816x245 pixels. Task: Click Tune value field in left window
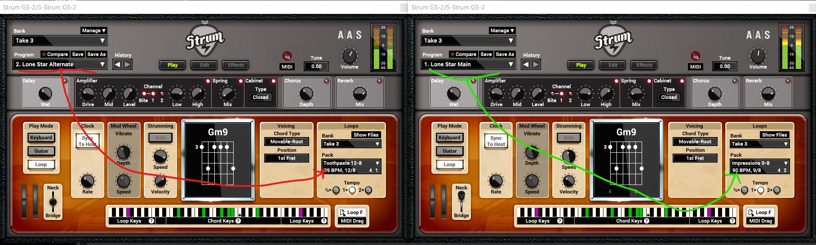[x=316, y=66]
